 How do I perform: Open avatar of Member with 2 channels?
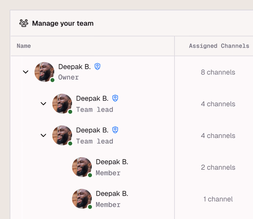click(82, 167)
